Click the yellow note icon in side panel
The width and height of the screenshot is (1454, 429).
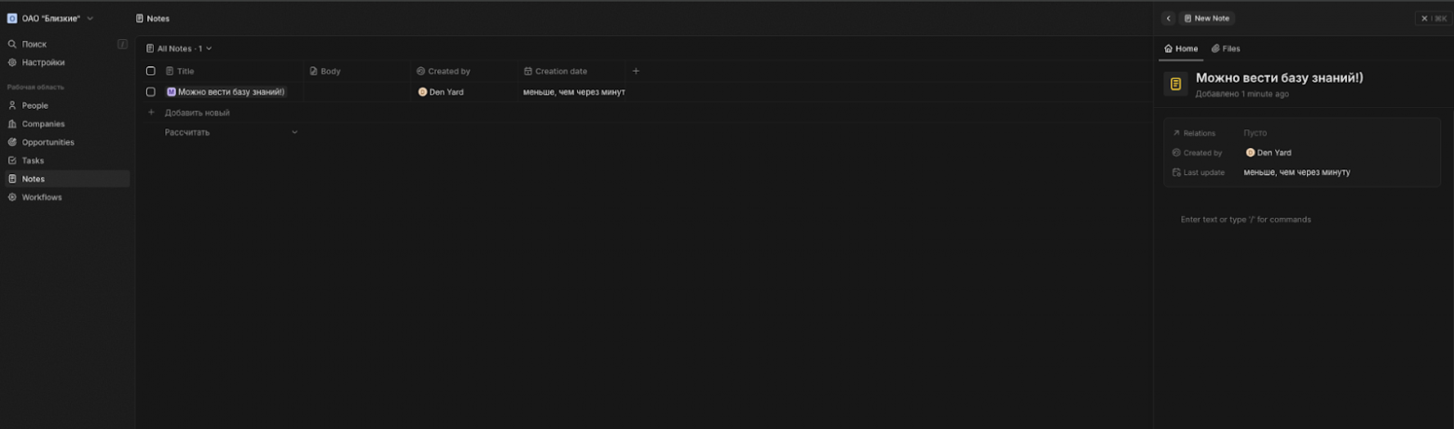tap(1175, 84)
